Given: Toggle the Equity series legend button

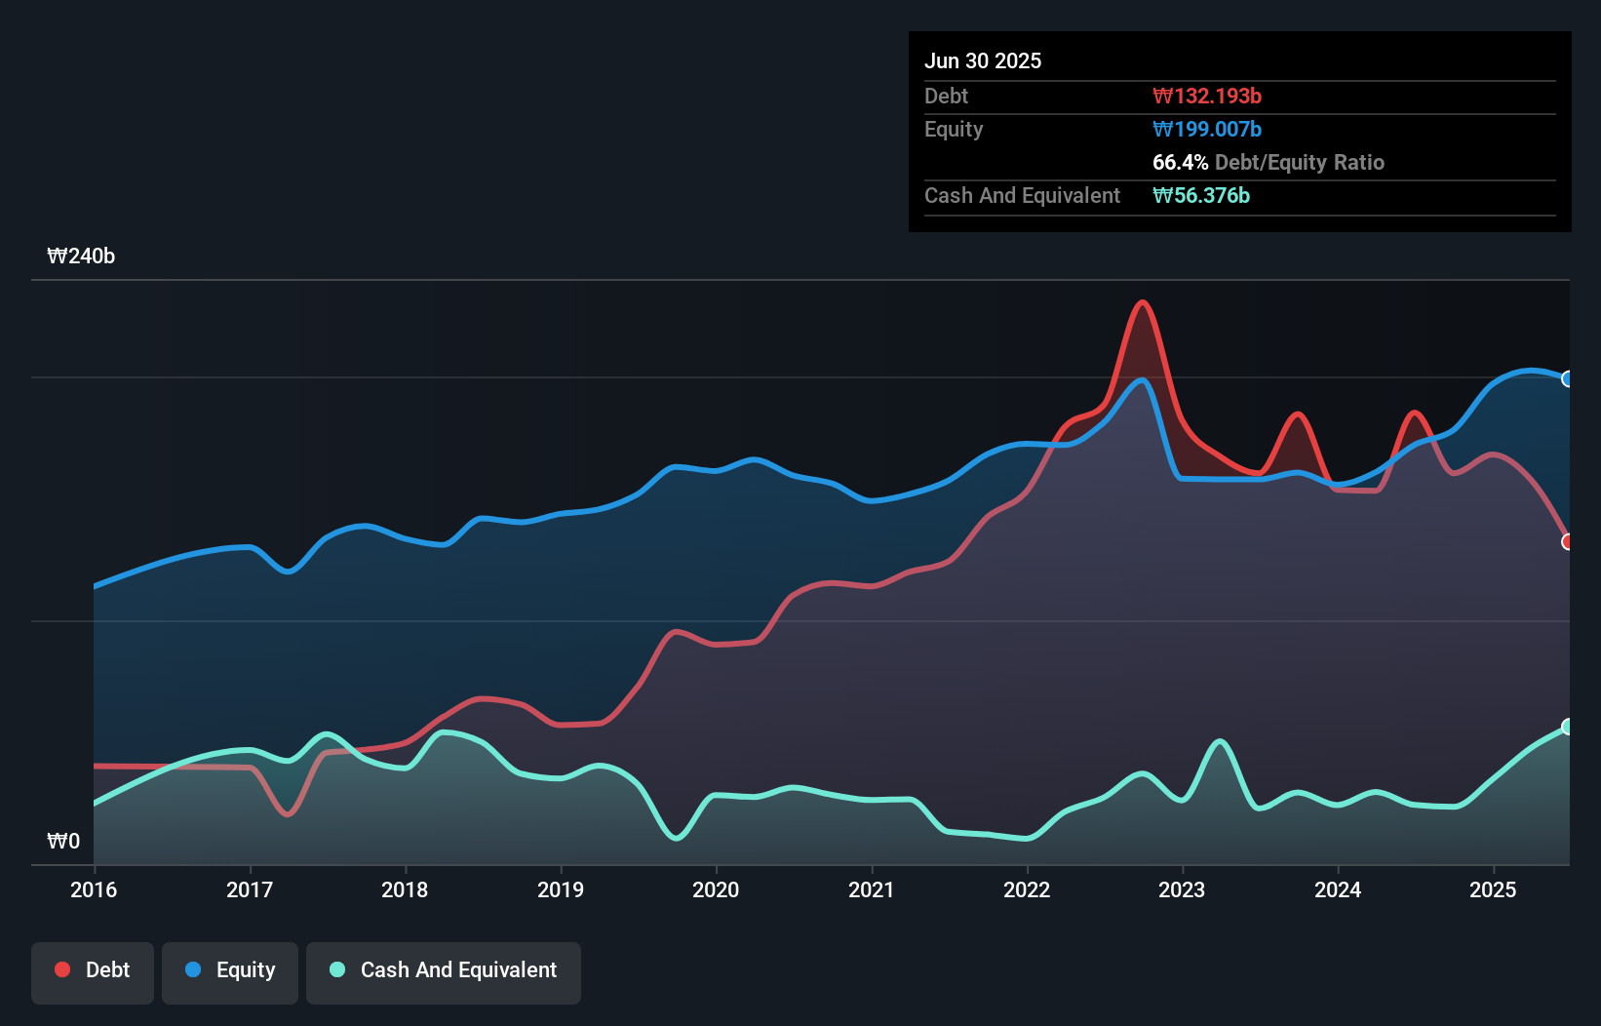Looking at the screenshot, I should [x=230, y=971].
